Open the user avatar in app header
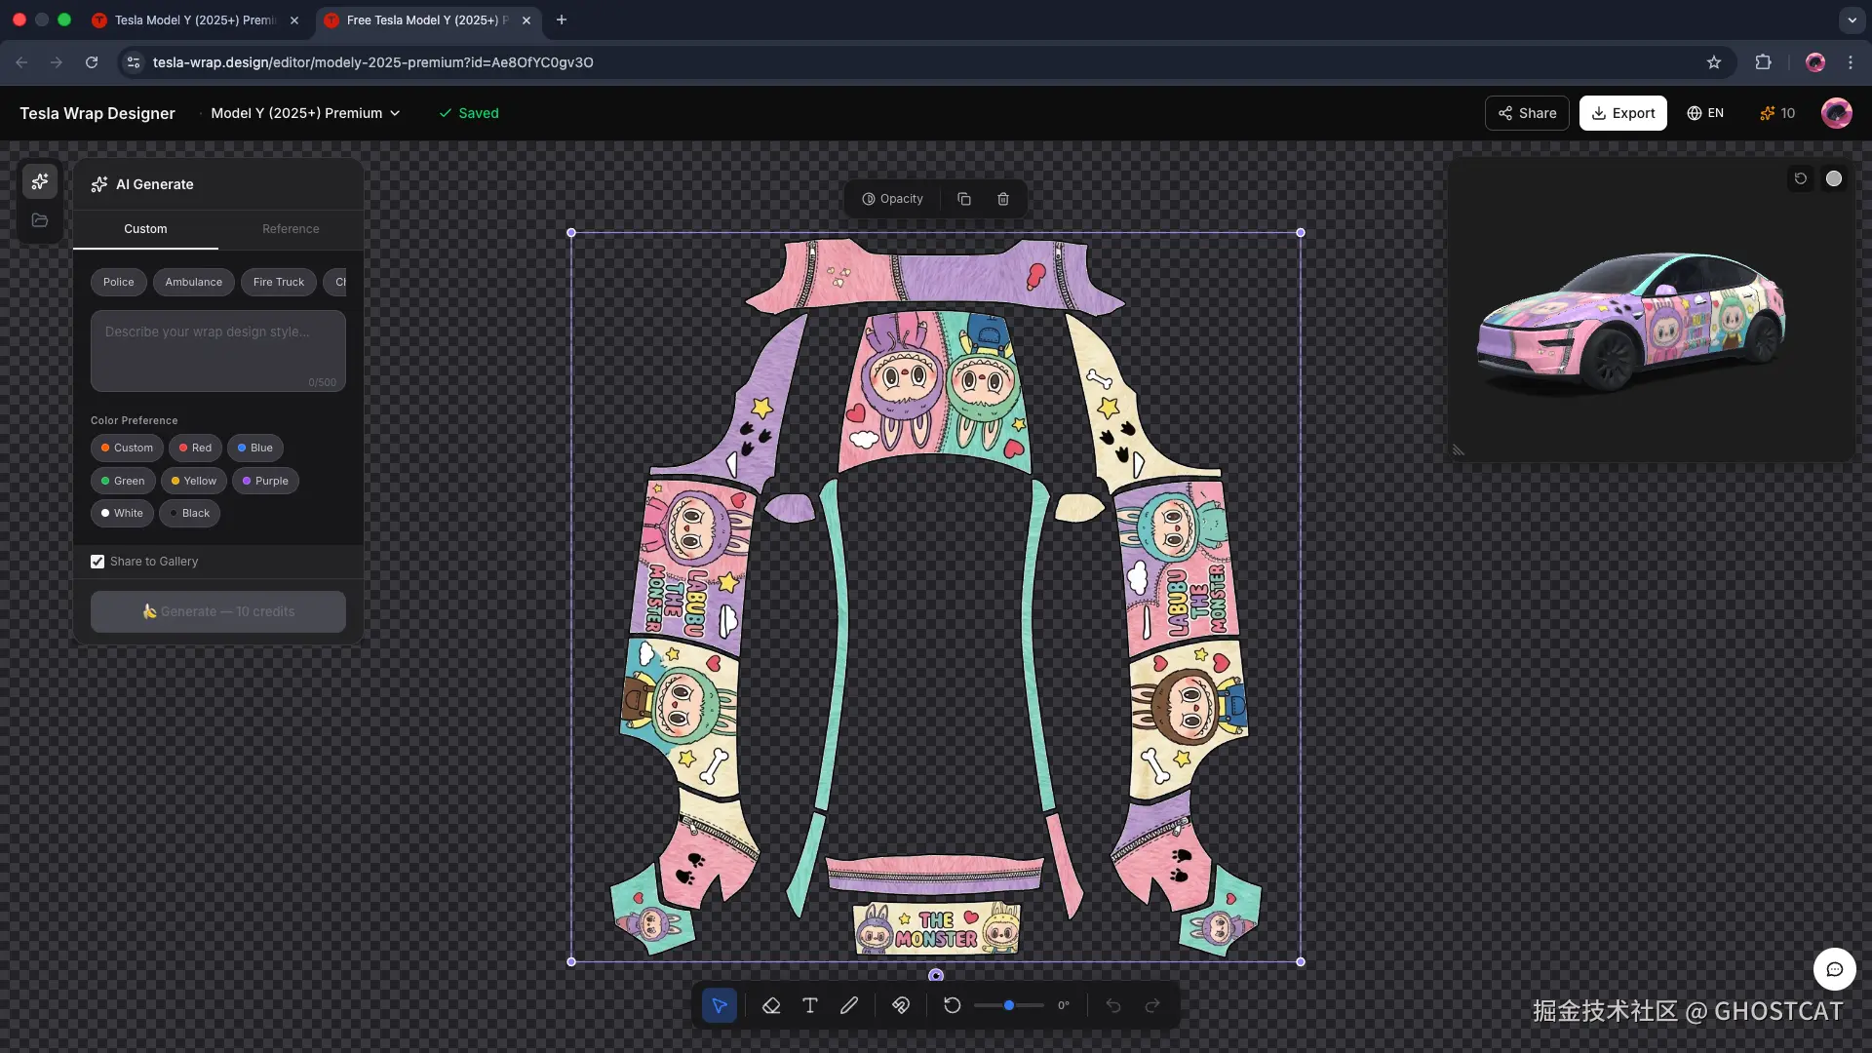1872x1053 pixels. coord(1837,113)
